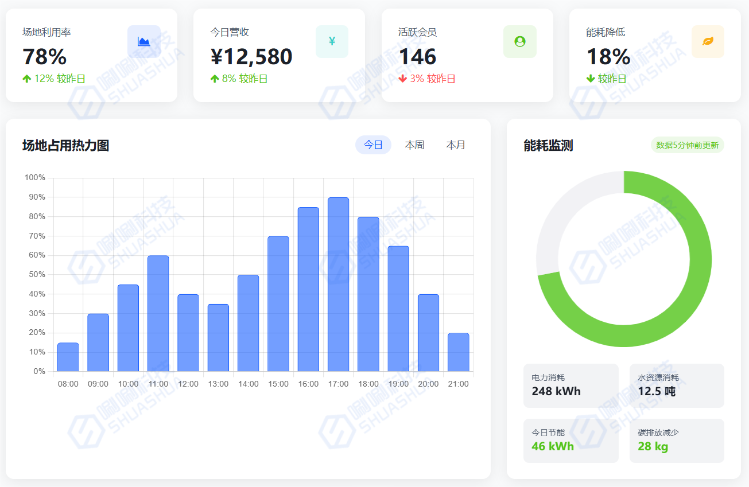The height and width of the screenshot is (487, 749).
Task: Click the user icon on active members card
Action: tap(520, 41)
